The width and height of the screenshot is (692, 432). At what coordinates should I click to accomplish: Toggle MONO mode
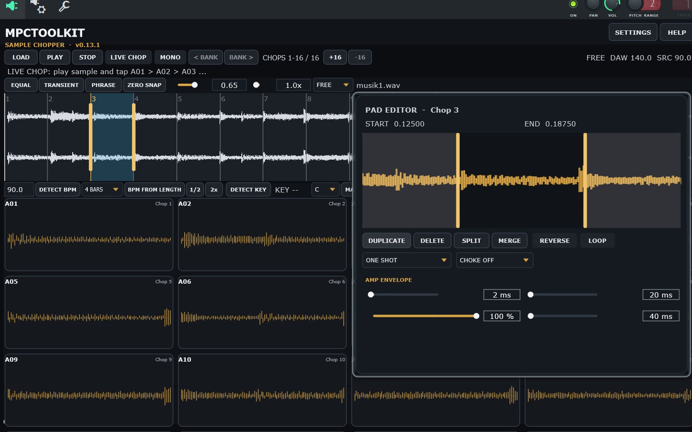tap(170, 58)
